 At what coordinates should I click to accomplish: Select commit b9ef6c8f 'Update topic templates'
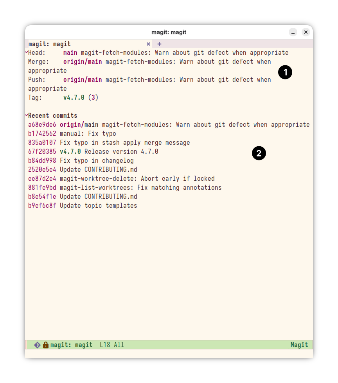click(x=83, y=205)
